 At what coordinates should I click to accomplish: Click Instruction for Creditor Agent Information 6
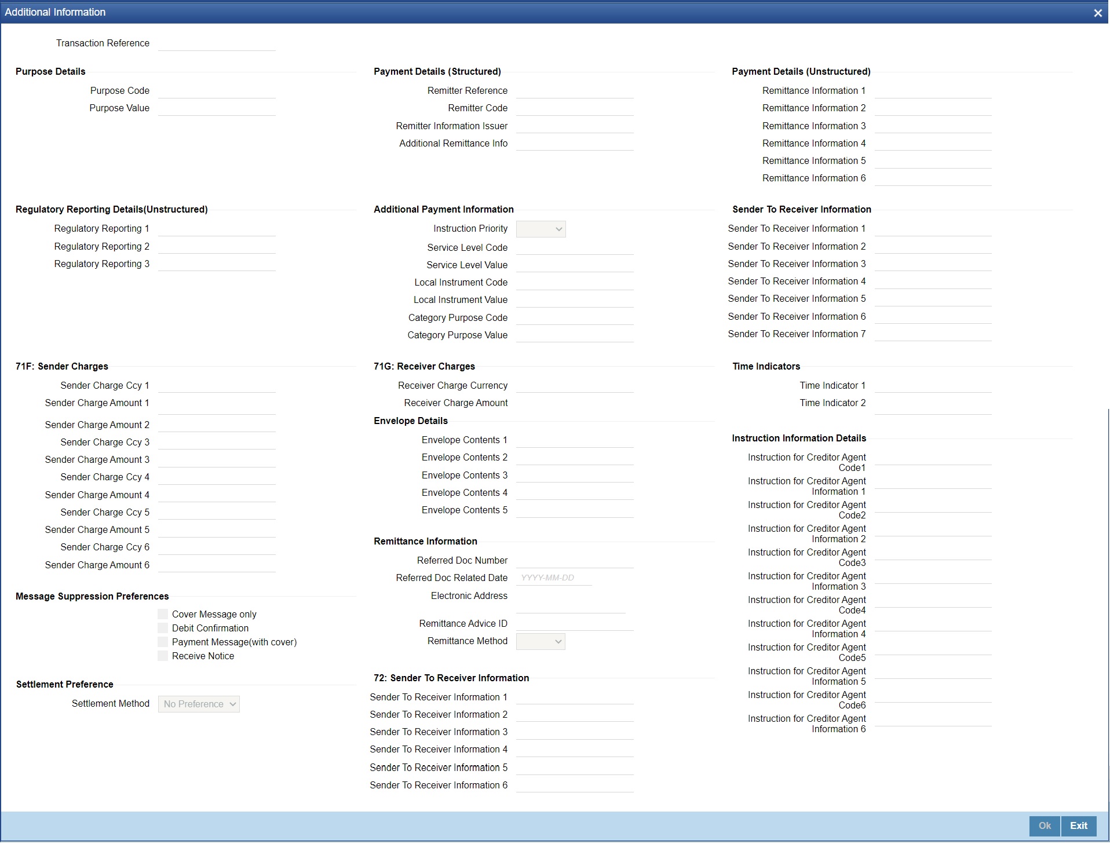(933, 719)
